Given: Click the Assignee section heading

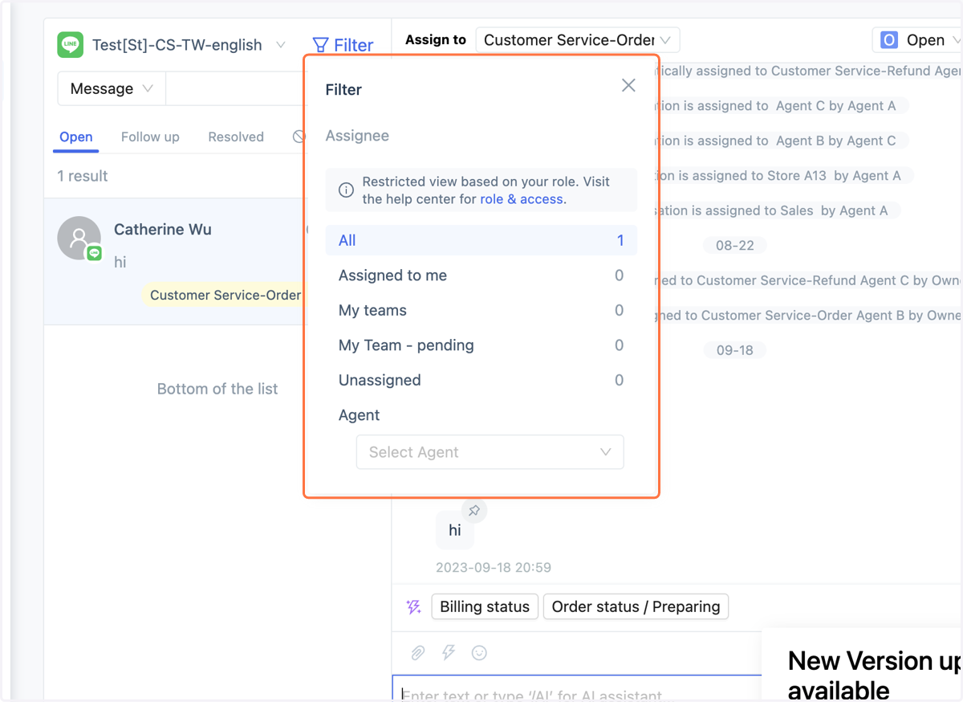Looking at the screenshot, I should [357, 136].
